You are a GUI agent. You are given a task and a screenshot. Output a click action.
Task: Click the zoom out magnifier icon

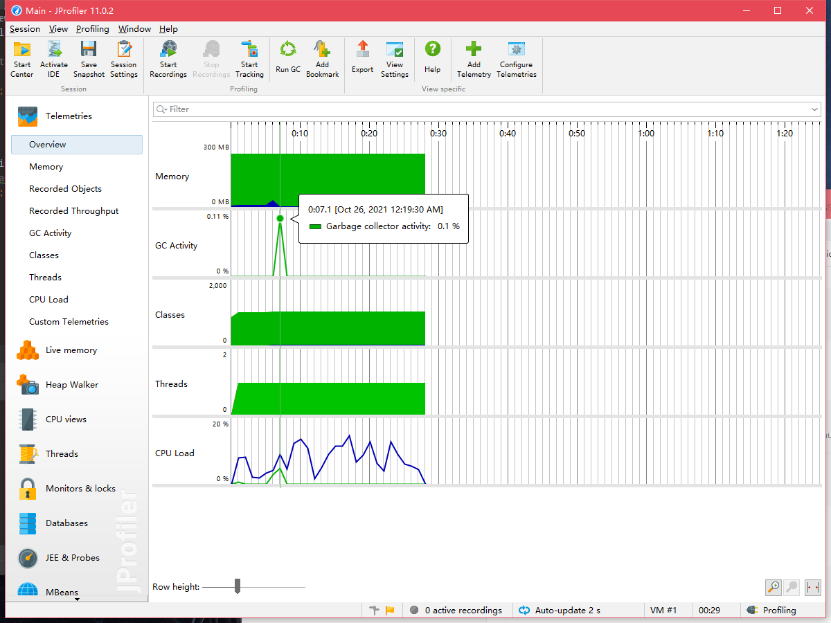click(792, 587)
